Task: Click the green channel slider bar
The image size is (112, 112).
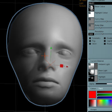Action: click(104, 95)
